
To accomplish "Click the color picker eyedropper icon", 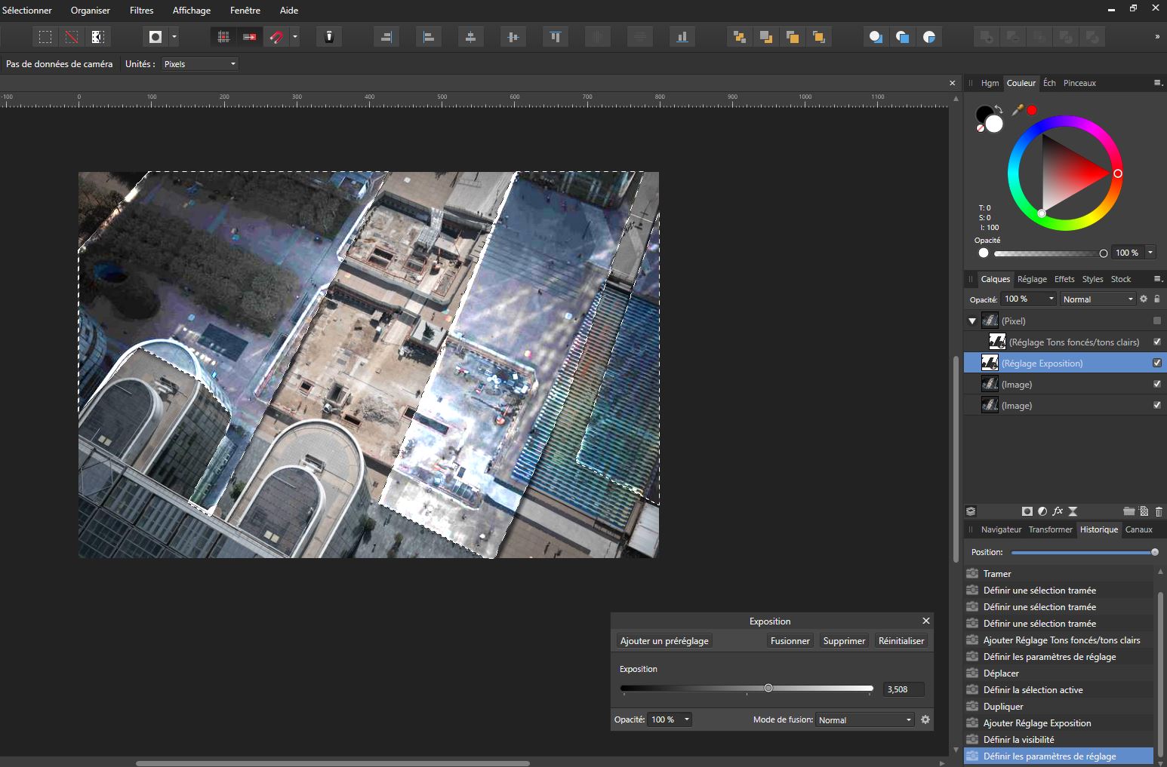I will (1017, 110).
